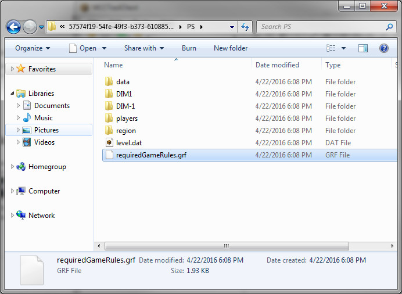Click Date modified value in details pane
Viewport: 402px width, 294px height.
(215, 260)
